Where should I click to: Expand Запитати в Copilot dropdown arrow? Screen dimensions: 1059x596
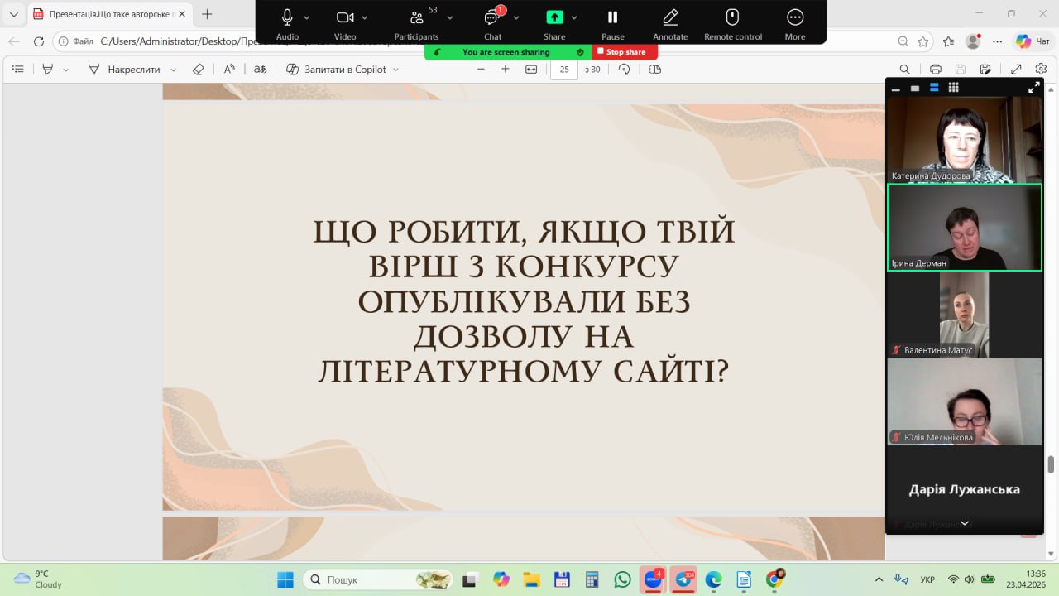[x=395, y=70]
